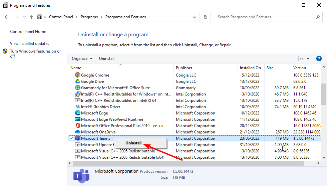
Task: Open View installed updates link
Action: click(29, 44)
